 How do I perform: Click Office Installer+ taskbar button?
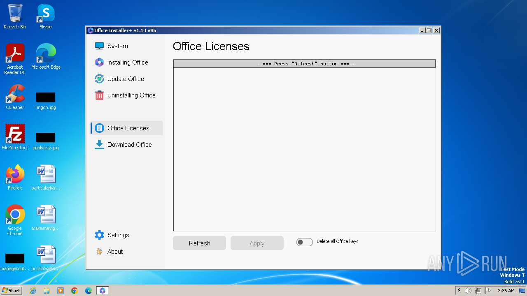pyautogui.click(x=103, y=291)
